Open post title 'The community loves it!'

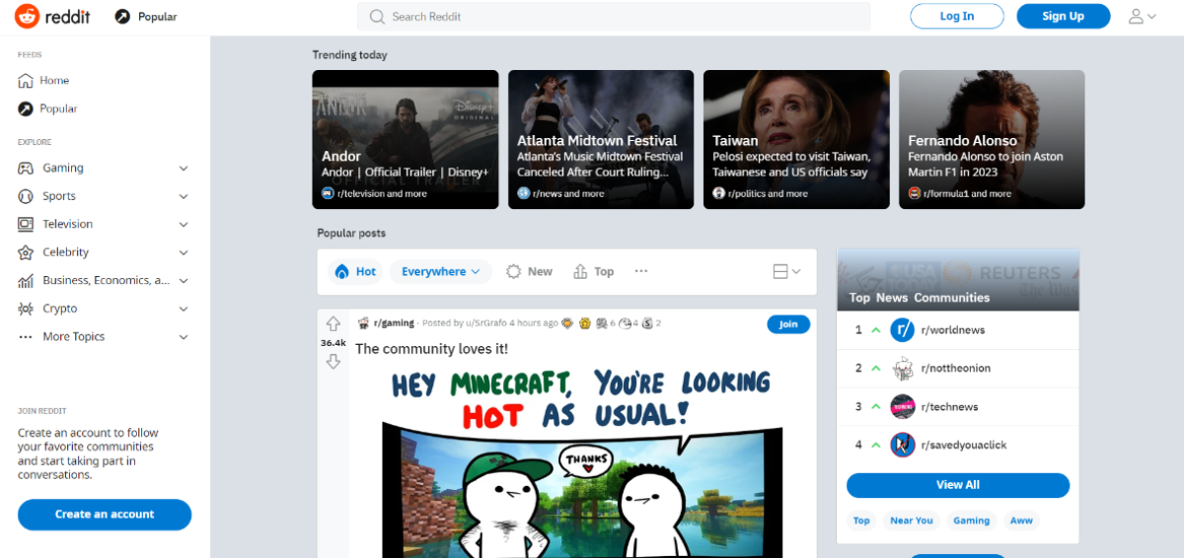431,349
